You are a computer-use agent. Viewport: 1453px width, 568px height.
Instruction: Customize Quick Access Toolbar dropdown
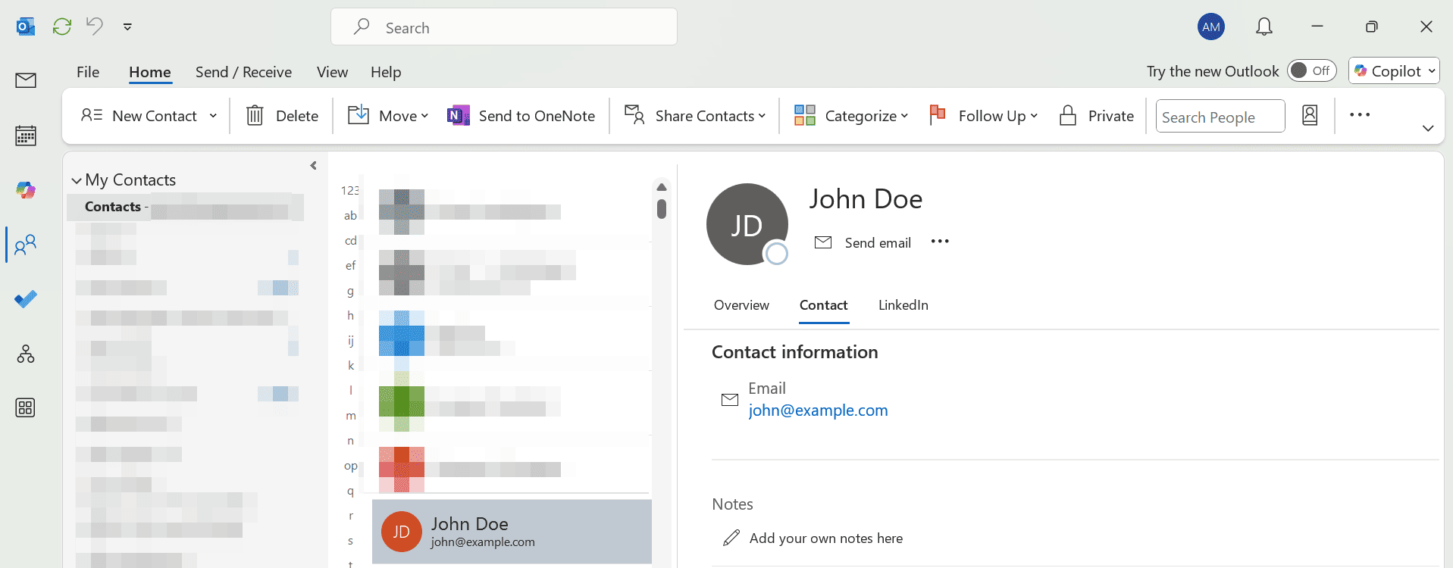pyautogui.click(x=127, y=27)
